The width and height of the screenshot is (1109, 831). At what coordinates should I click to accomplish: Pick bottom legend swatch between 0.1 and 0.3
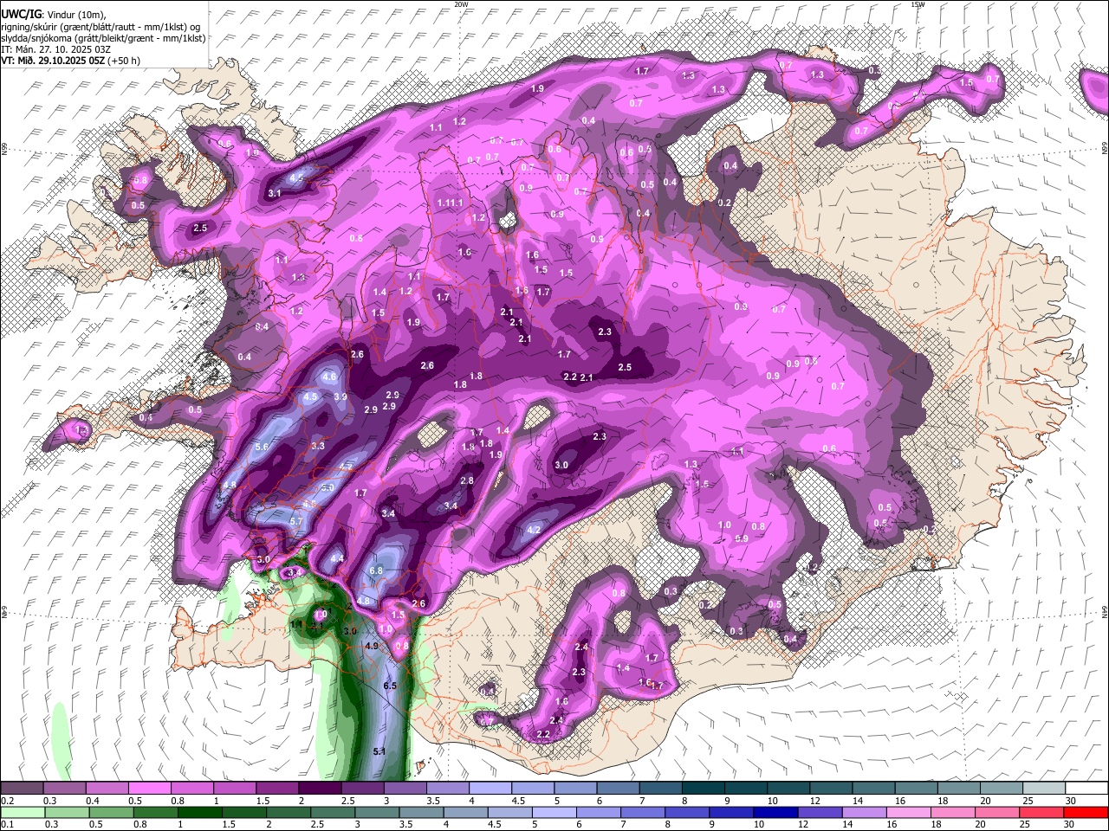click(22, 812)
